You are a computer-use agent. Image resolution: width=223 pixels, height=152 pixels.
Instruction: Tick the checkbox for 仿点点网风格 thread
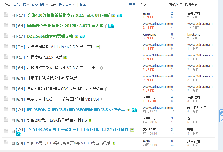13,47
